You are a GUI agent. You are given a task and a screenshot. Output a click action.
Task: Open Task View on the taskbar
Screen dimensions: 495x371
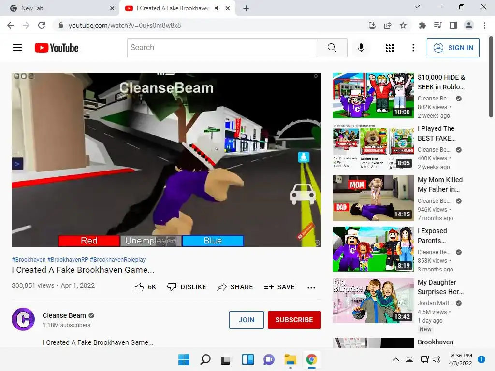(225, 359)
